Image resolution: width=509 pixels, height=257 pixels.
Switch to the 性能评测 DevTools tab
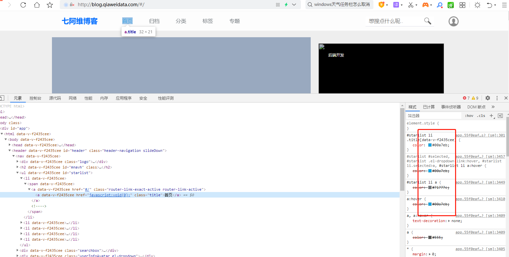coord(166,98)
